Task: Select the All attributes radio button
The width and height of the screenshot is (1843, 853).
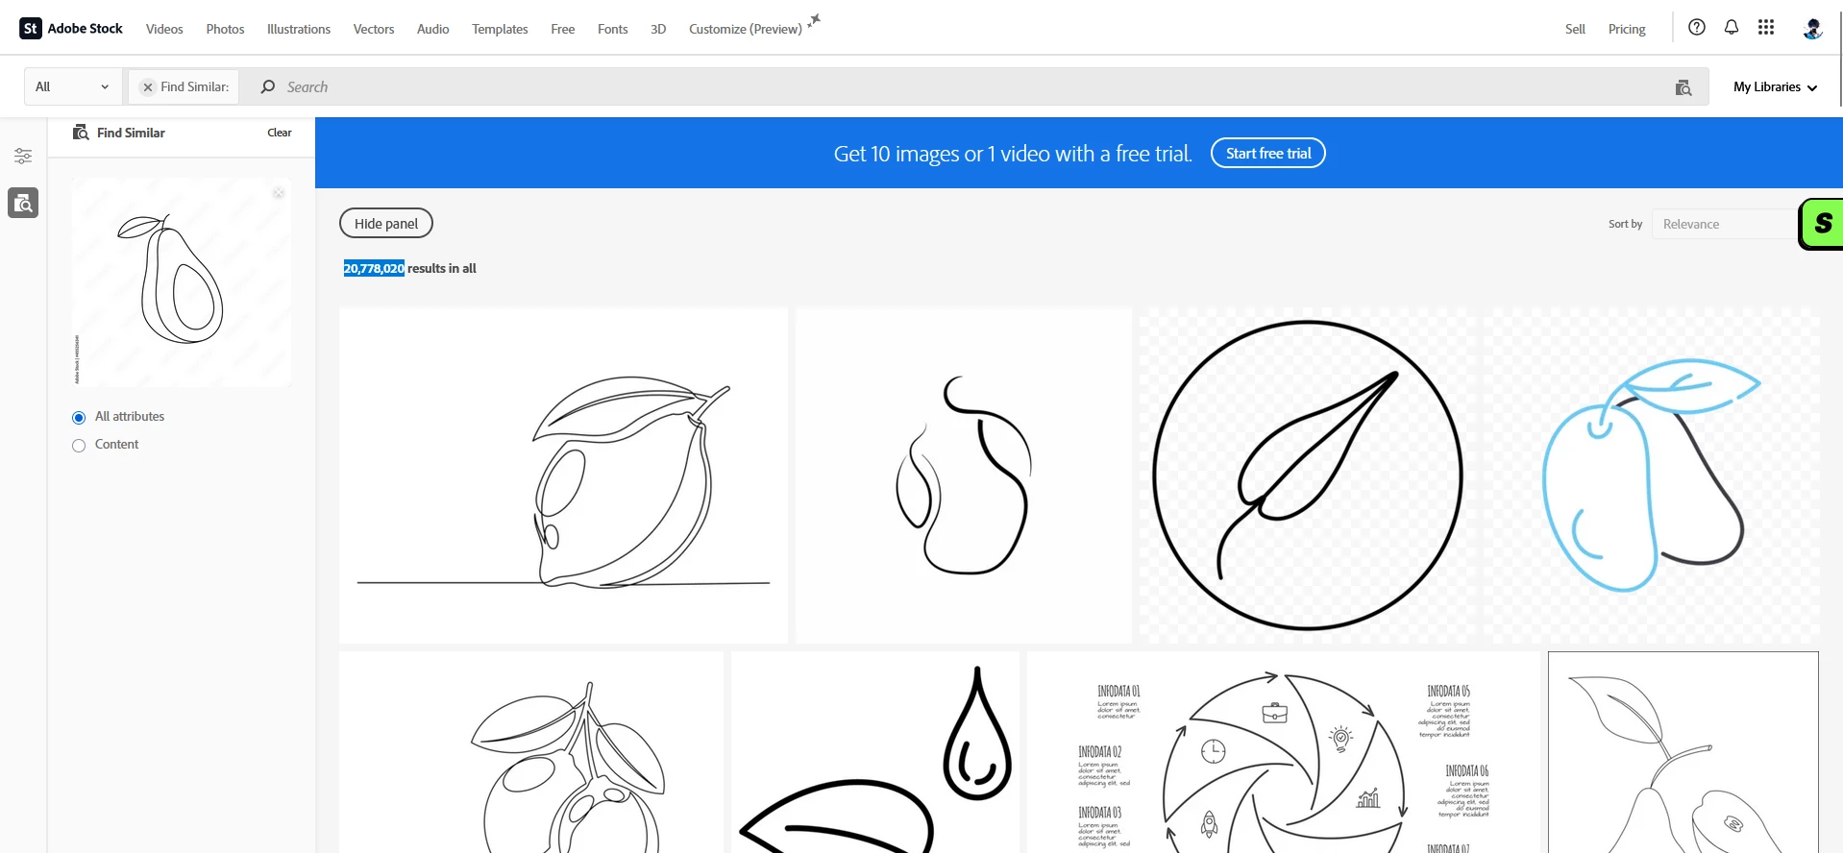Action: point(79,418)
